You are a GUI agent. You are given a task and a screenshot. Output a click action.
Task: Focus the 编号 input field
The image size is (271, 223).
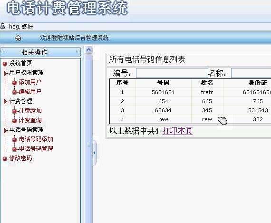click(172, 73)
